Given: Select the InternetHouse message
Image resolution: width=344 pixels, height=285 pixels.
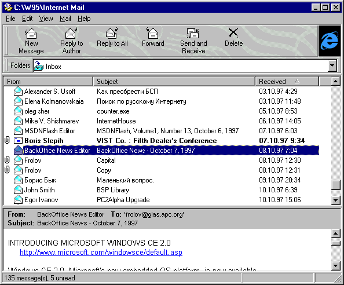Looking at the screenshot, I should (x=161, y=121).
